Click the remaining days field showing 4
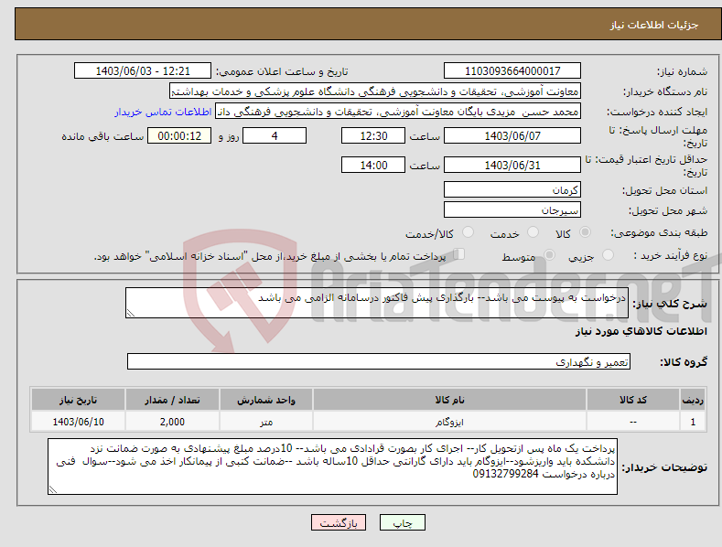722x547 pixels. [275, 135]
